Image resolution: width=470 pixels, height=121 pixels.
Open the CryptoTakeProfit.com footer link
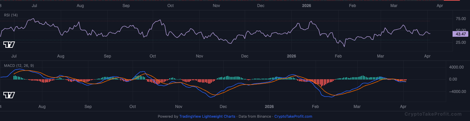point(293,116)
